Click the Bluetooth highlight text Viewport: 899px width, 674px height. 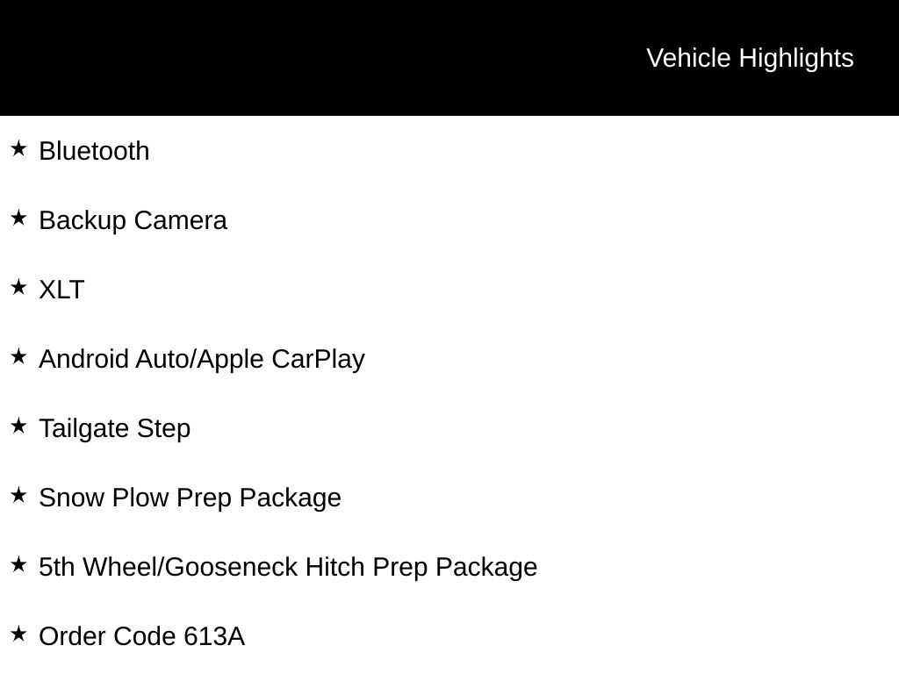pyautogui.click(x=94, y=151)
